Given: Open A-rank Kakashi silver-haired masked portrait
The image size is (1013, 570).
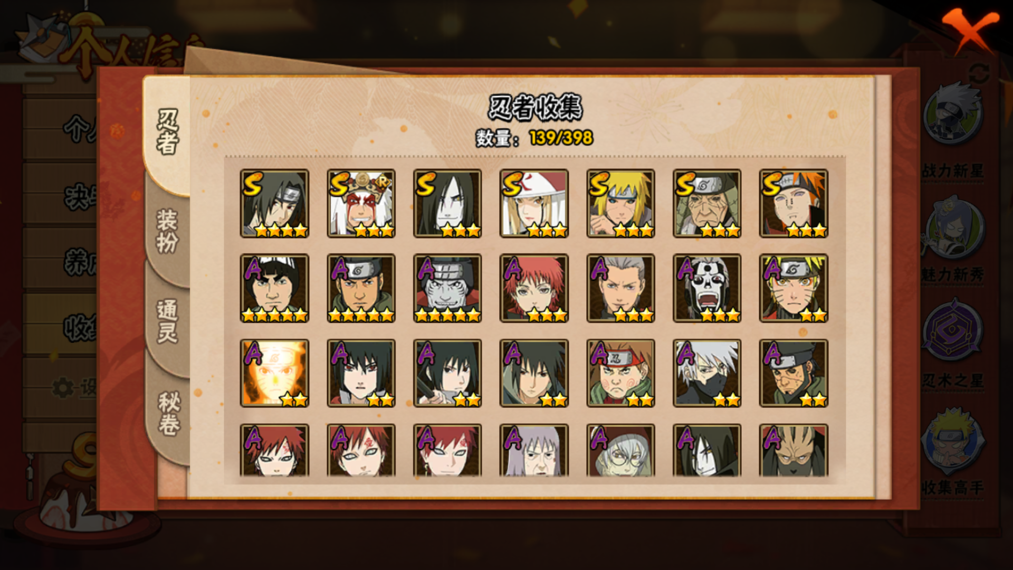Looking at the screenshot, I should point(707,373).
